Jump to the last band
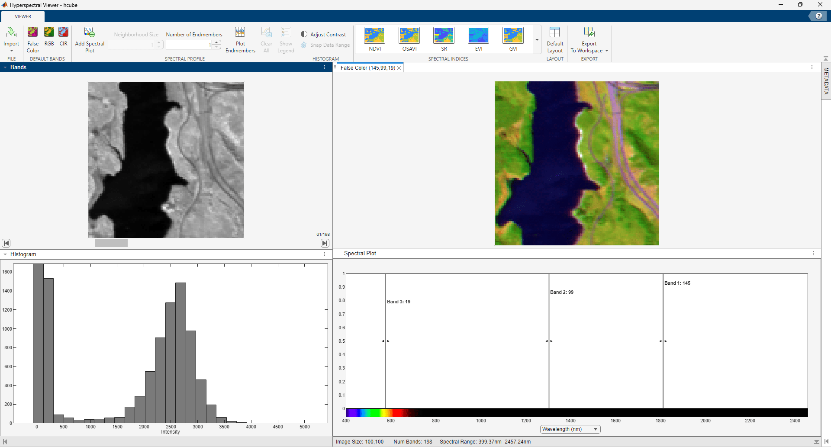Image resolution: width=831 pixels, height=447 pixels. (x=325, y=243)
